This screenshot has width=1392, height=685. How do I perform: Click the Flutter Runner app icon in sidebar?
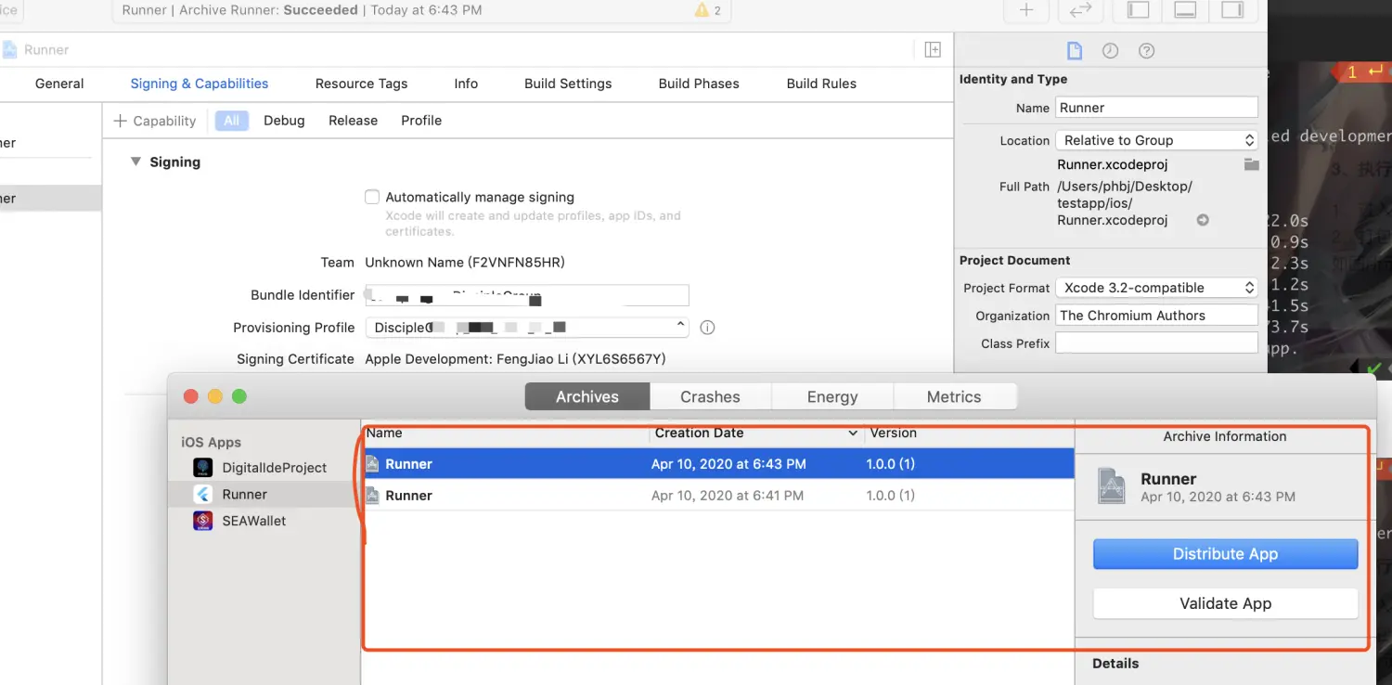pos(202,495)
